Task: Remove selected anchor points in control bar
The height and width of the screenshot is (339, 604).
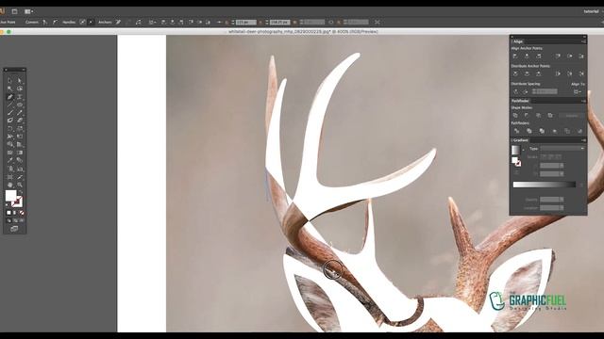Action: click(118, 23)
